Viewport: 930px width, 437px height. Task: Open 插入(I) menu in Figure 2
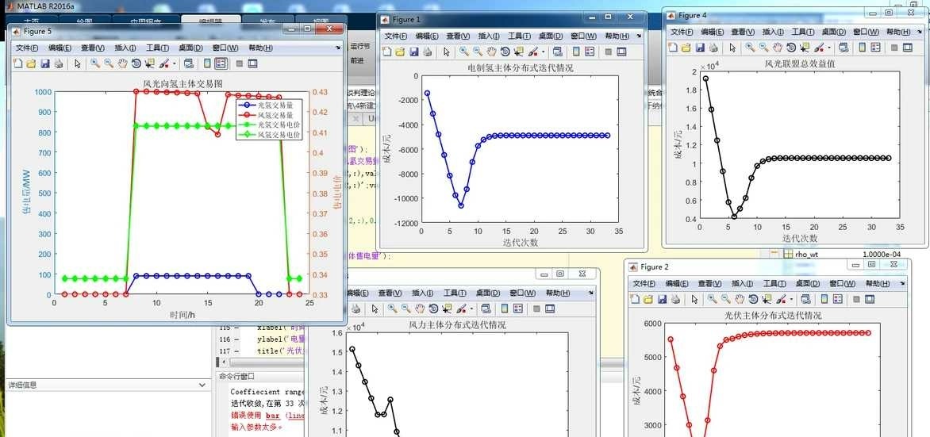741,284
